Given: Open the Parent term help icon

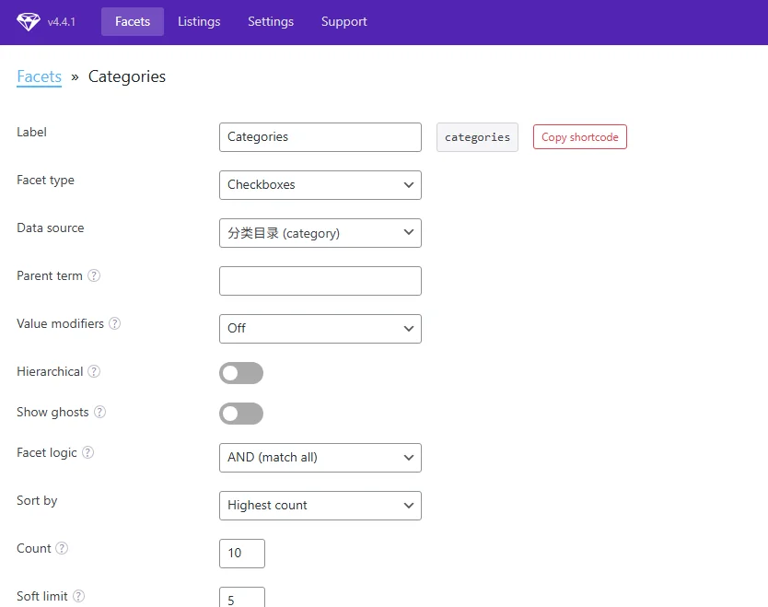Looking at the screenshot, I should (94, 275).
